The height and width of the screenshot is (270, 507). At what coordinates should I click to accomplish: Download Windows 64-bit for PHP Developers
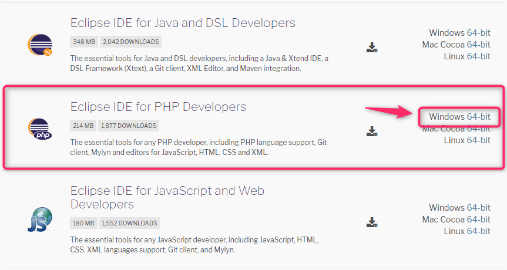[x=479, y=117]
